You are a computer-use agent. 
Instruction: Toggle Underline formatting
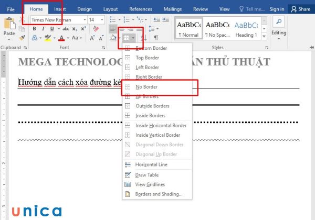[x=52, y=29]
